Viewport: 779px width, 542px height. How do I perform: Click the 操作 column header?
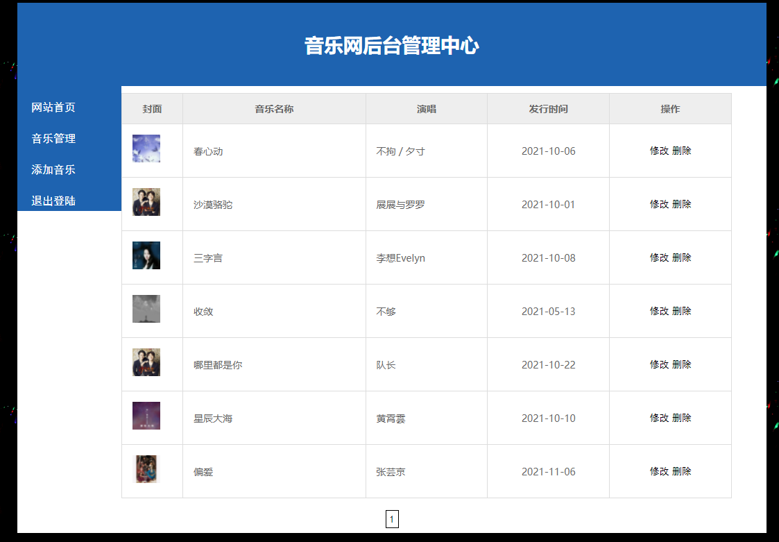670,109
